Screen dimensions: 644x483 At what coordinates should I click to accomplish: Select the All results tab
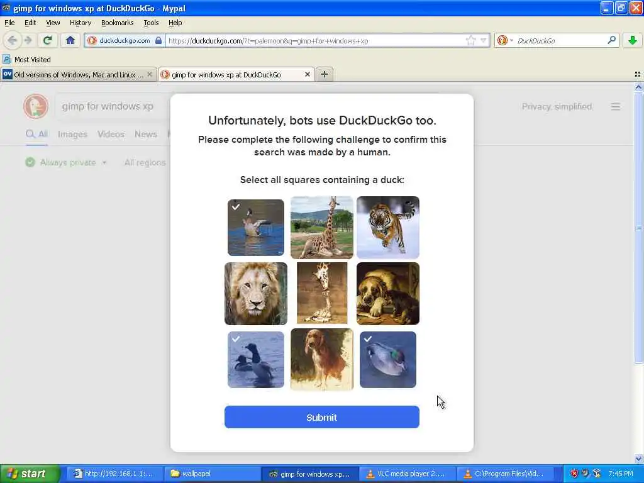(x=36, y=135)
